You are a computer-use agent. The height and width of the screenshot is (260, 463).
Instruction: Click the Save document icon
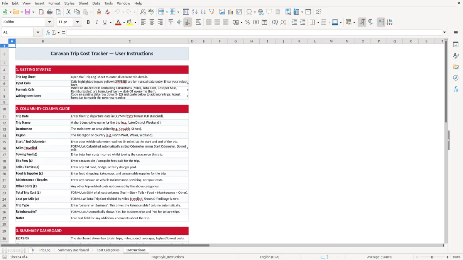click(x=27, y=12)
